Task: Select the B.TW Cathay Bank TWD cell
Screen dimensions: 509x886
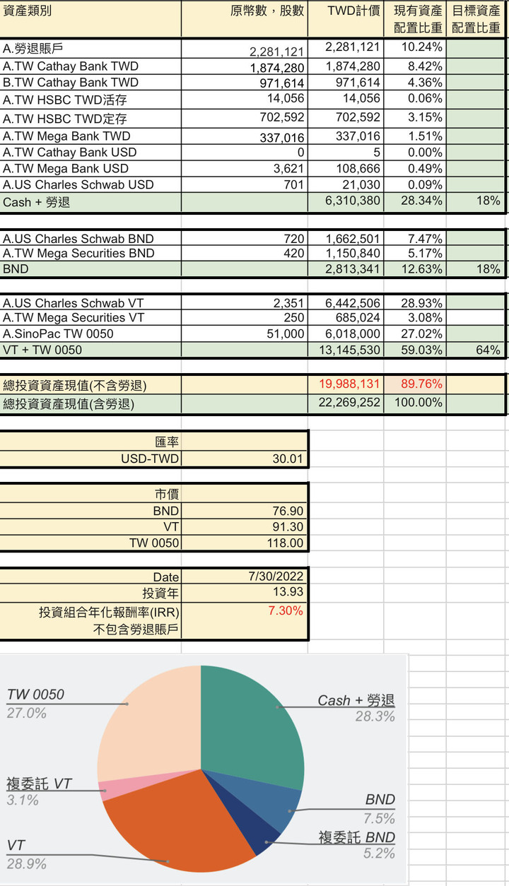Action: [x=90, y=83]
